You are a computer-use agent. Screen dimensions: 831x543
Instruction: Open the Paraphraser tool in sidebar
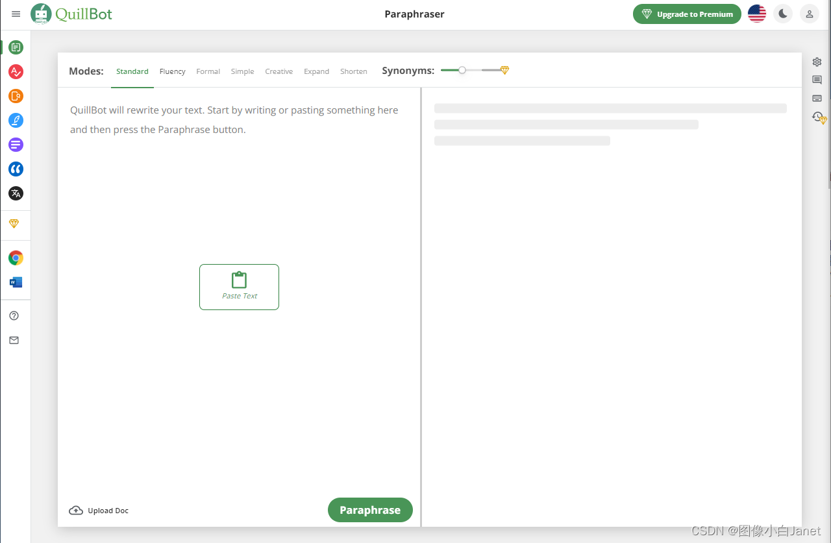pos(16,47)
